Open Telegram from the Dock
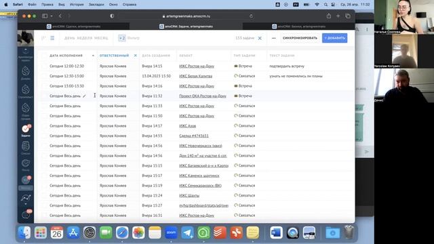This screenshot has height=244, width=434. (x=187, y=232)
